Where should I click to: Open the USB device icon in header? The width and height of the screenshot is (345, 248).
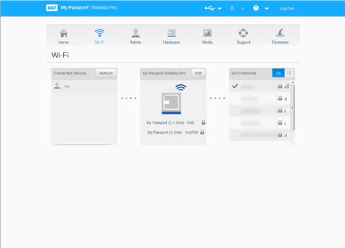click(x=210, y=8)
